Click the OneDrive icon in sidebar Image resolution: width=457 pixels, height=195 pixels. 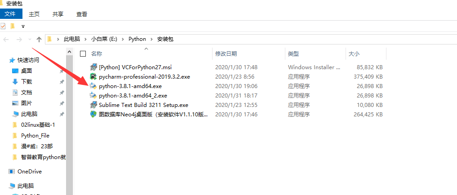tap(12, 171)
